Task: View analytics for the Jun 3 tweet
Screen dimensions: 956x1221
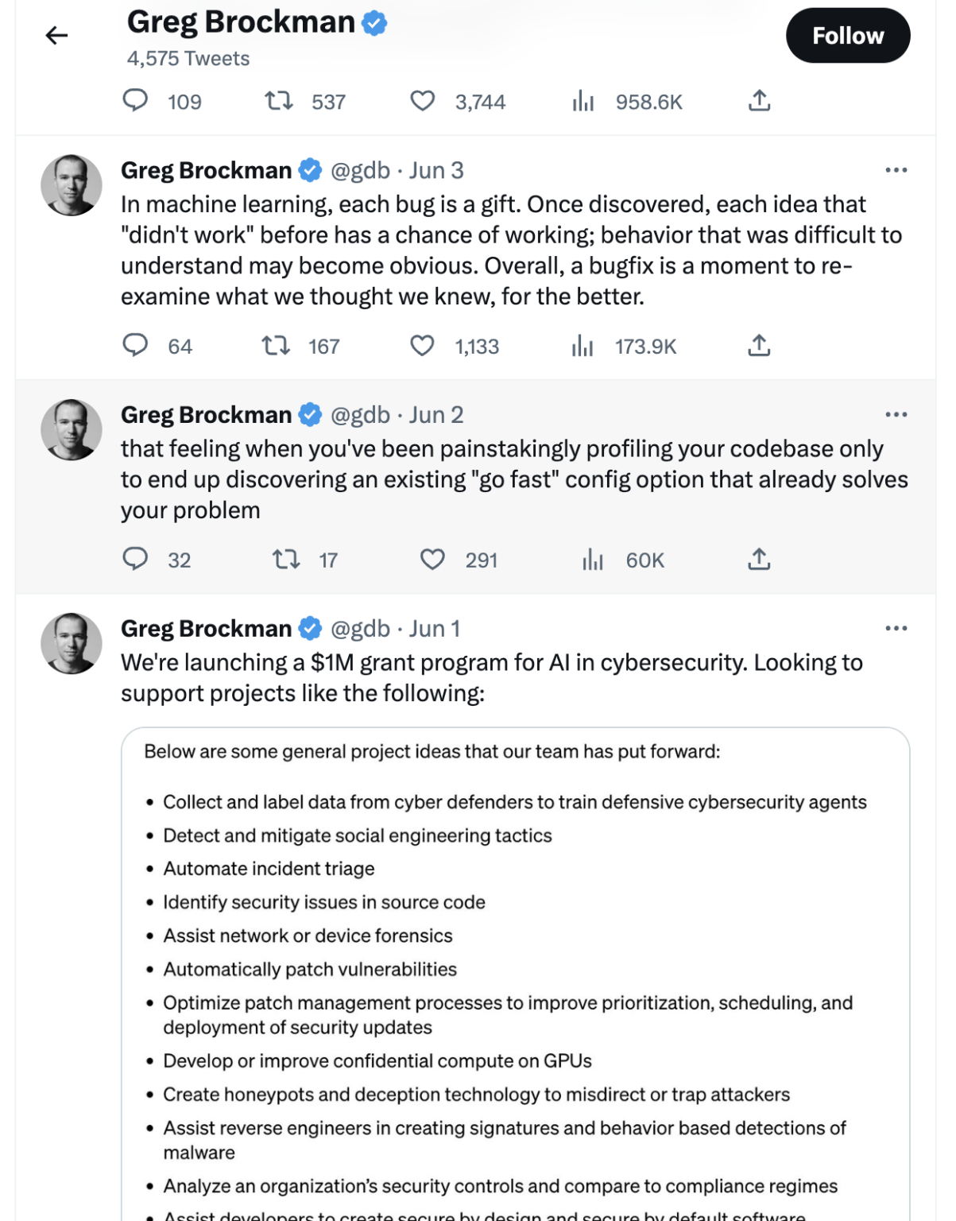Action: 583,345
